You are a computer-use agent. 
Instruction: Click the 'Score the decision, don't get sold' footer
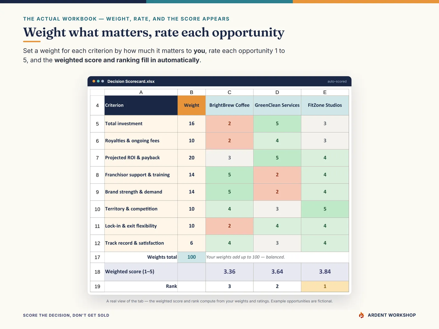(66, 315)
